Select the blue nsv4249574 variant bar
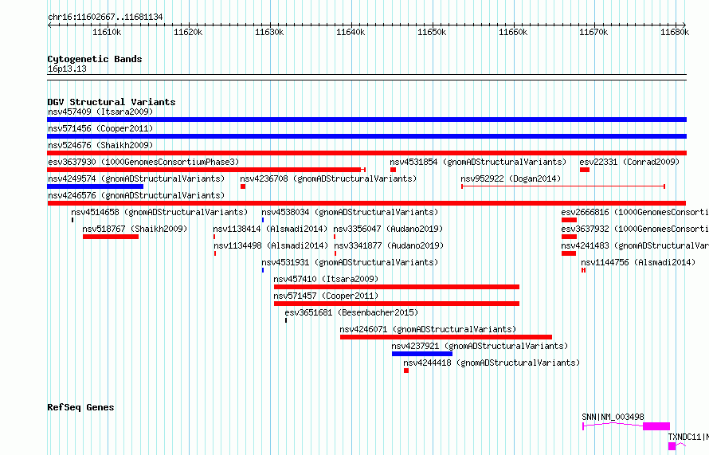Viewport: 709px width, 455px height. coord(95,186)
